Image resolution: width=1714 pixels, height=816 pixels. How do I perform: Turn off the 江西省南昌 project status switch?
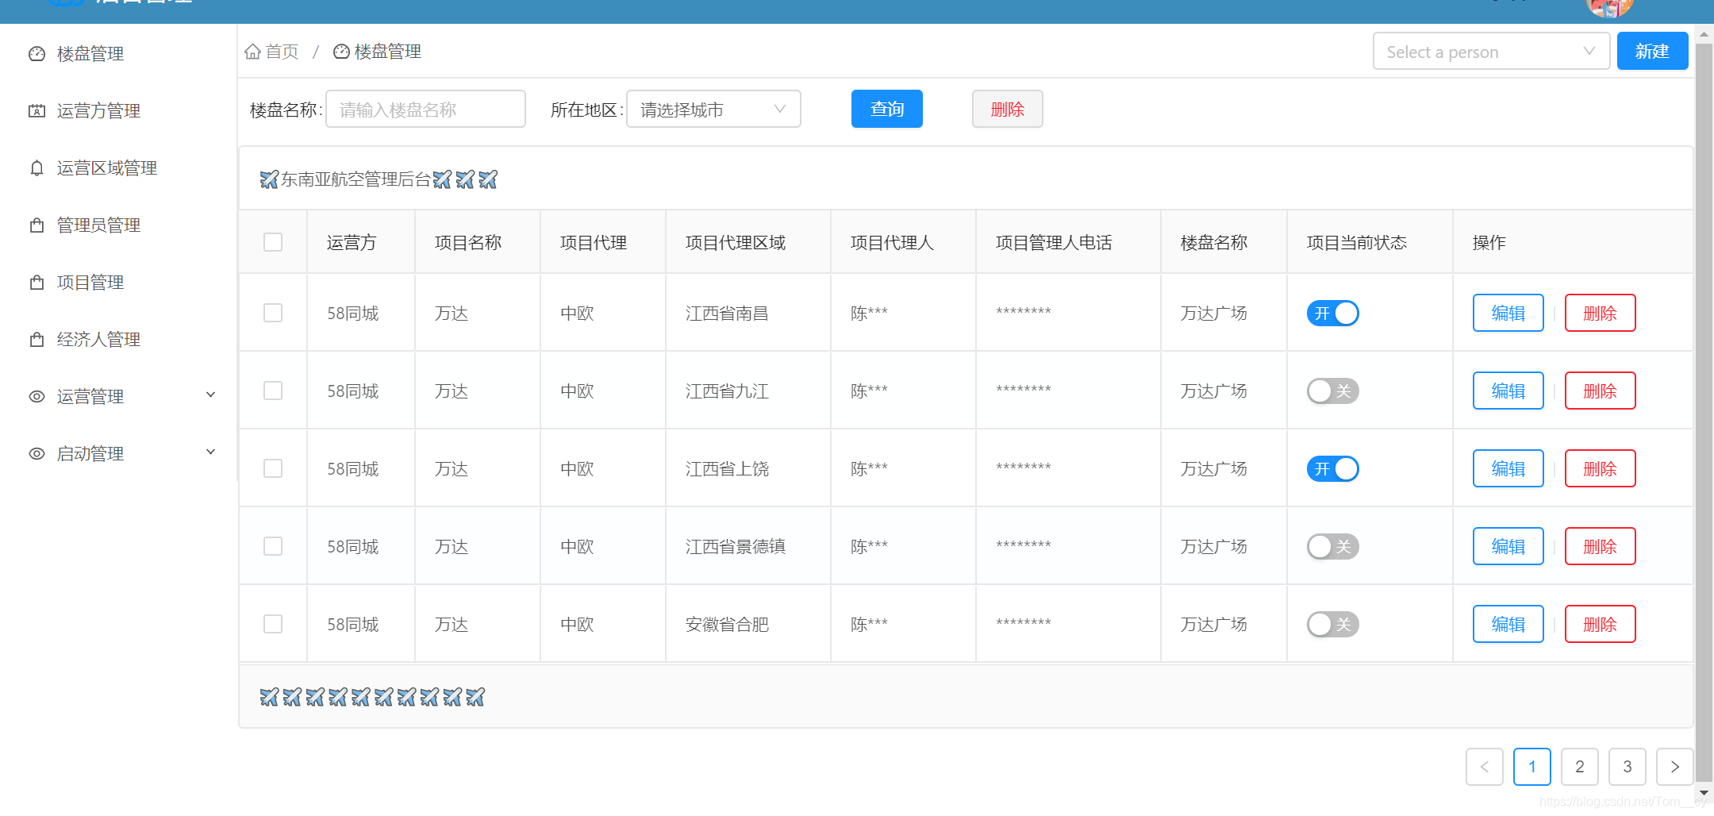tap(1332, 313)
